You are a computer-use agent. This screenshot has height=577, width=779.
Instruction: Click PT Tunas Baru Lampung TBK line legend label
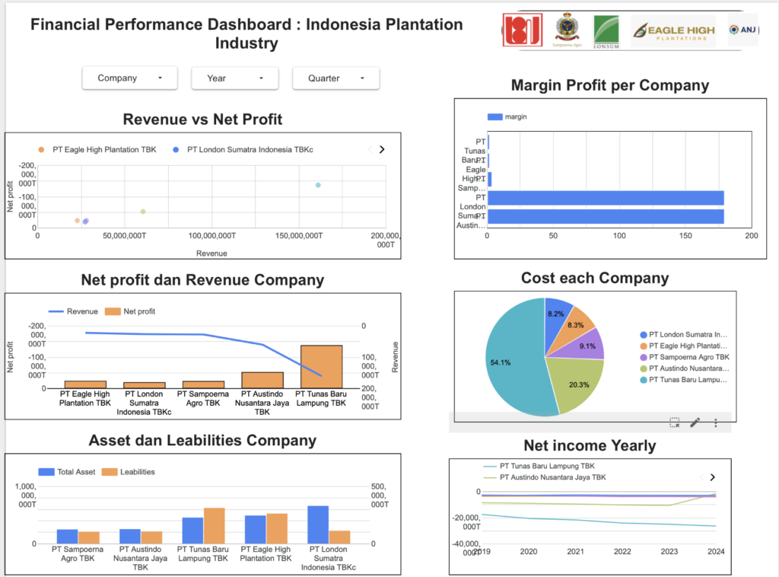pos(546,466)
